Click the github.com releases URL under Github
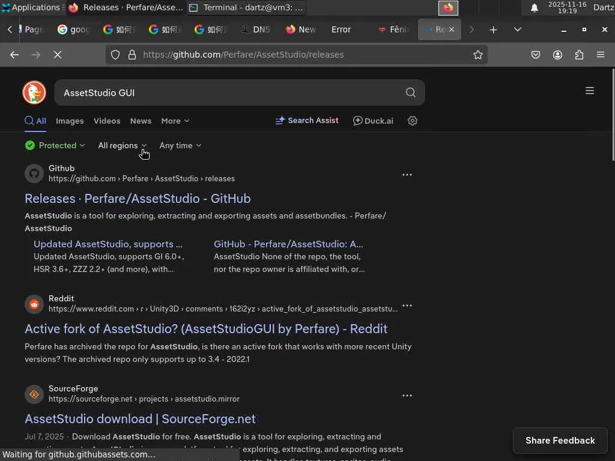Screen dimensions: 615x461 142,179
